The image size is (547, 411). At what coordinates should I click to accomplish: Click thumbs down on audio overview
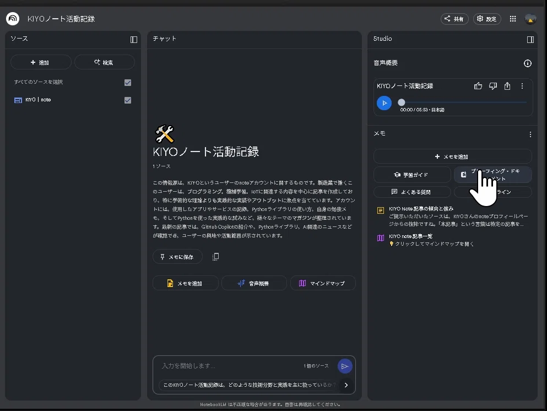tap(492, 86)
